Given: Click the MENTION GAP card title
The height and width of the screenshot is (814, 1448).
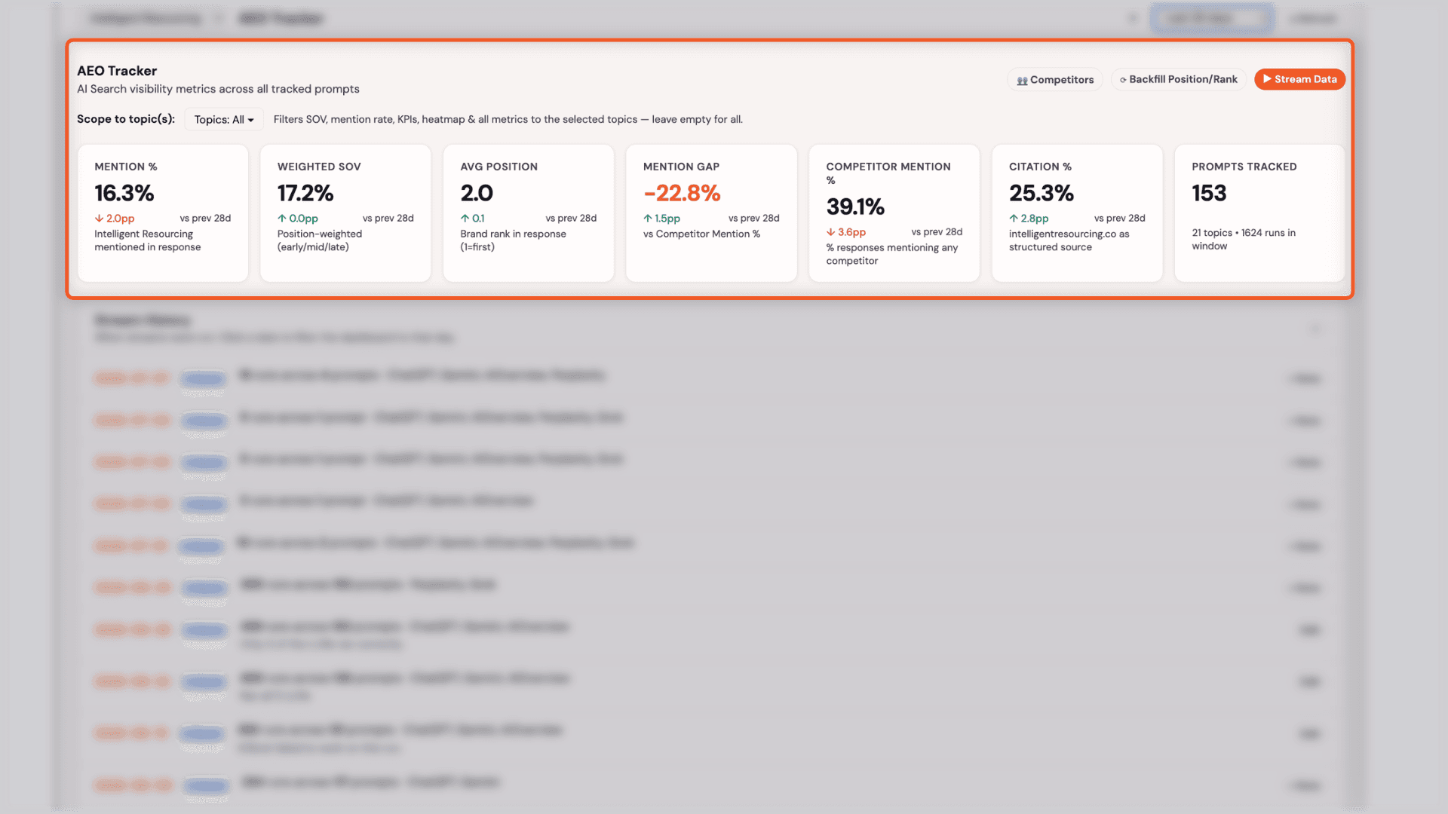Looking at the screenshot, I should click(681, 167).
